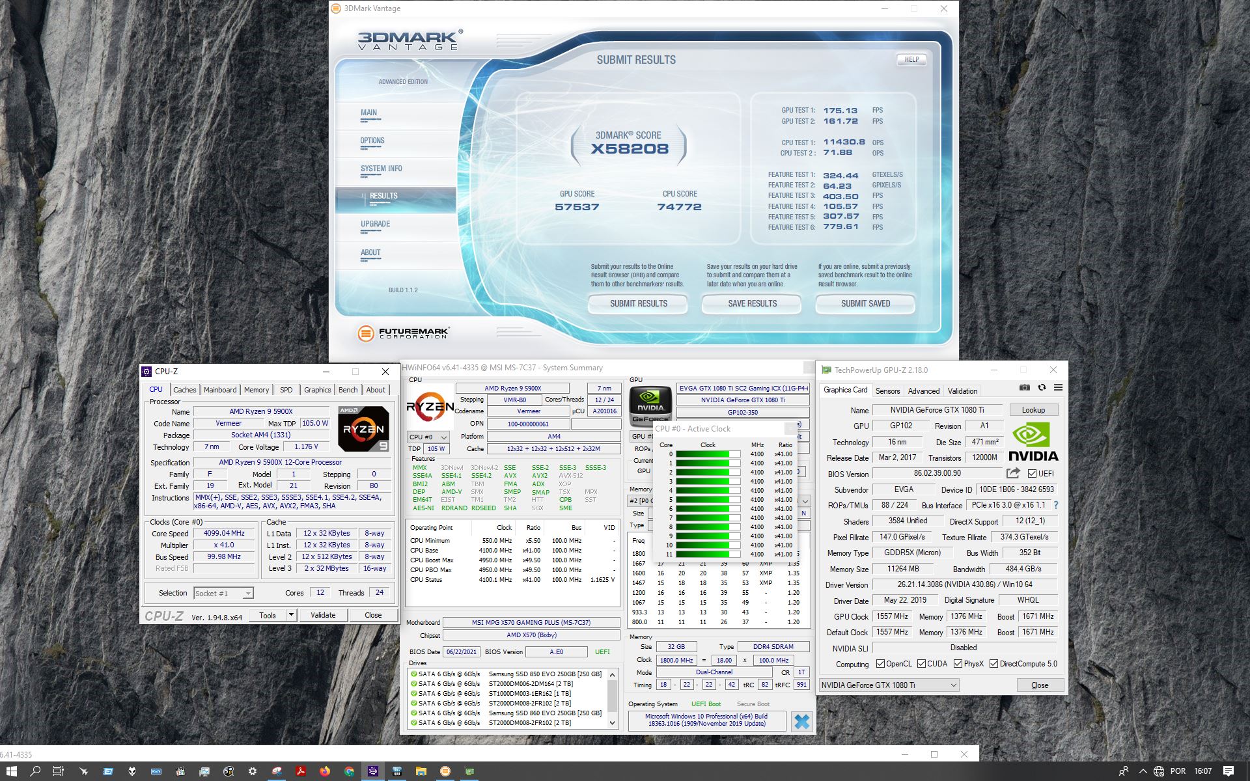Switch to the CPU-Z Mainboard tab
This screenshot has width=1250, height=781.
tap(220, 390)
